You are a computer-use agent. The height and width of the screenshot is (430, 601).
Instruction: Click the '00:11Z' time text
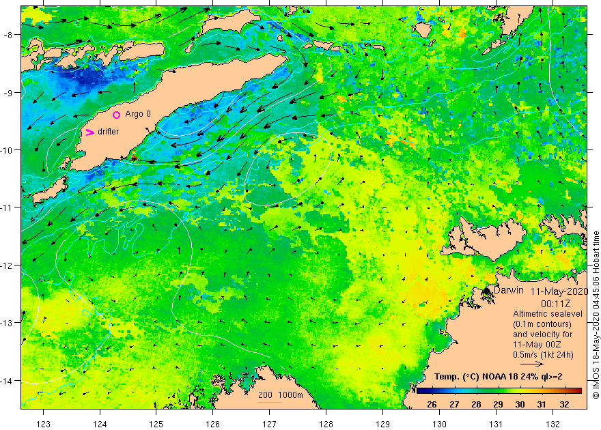(x=555, y=304)
